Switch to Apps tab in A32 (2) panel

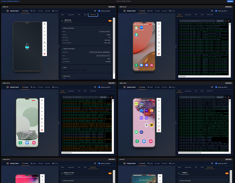pos(85,91)
